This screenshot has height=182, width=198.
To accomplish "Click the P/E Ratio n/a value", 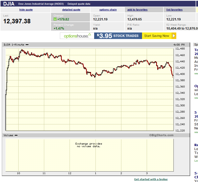I will [129, 29].
